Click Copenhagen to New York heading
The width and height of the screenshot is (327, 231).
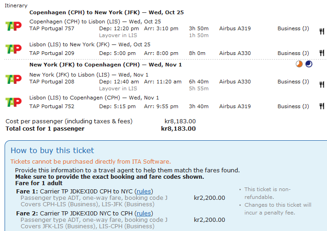point(106,12)
